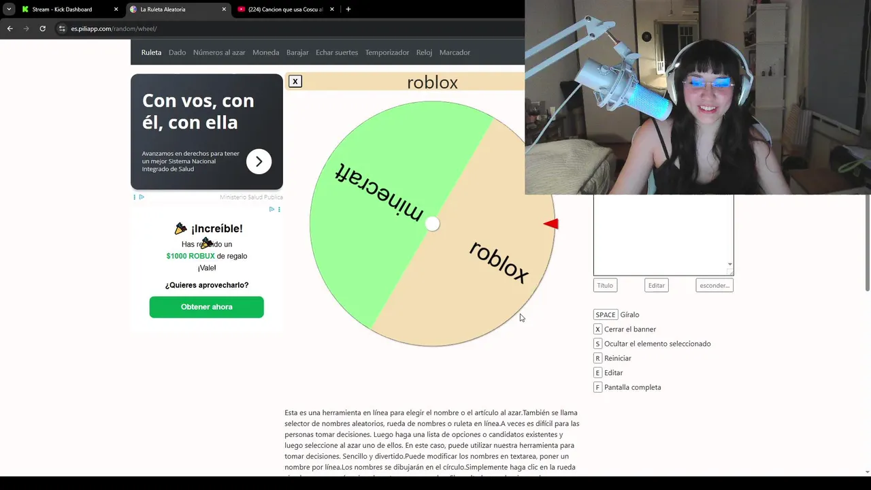The height and width of the screenshot is (490, 871).
Task: Click the Editar button under textarea
Action: [657, 285]
